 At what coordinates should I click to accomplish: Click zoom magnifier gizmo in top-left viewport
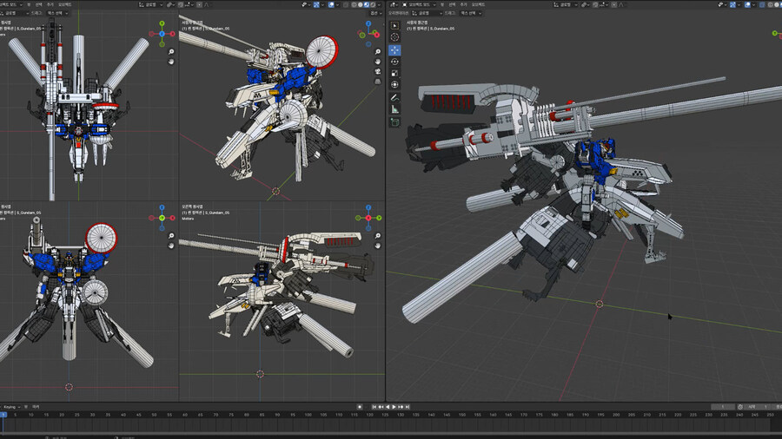(x=171, y=52)
